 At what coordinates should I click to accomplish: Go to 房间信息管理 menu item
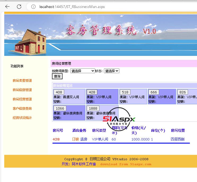click(x=22, y=90)
